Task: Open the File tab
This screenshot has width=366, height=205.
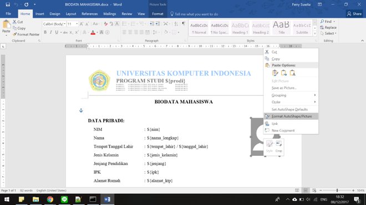Action: click(x=8, y=14)
